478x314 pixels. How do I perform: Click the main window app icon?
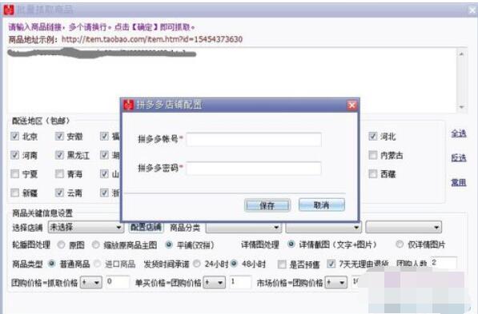pyautogui.click(x=9, y=10)
